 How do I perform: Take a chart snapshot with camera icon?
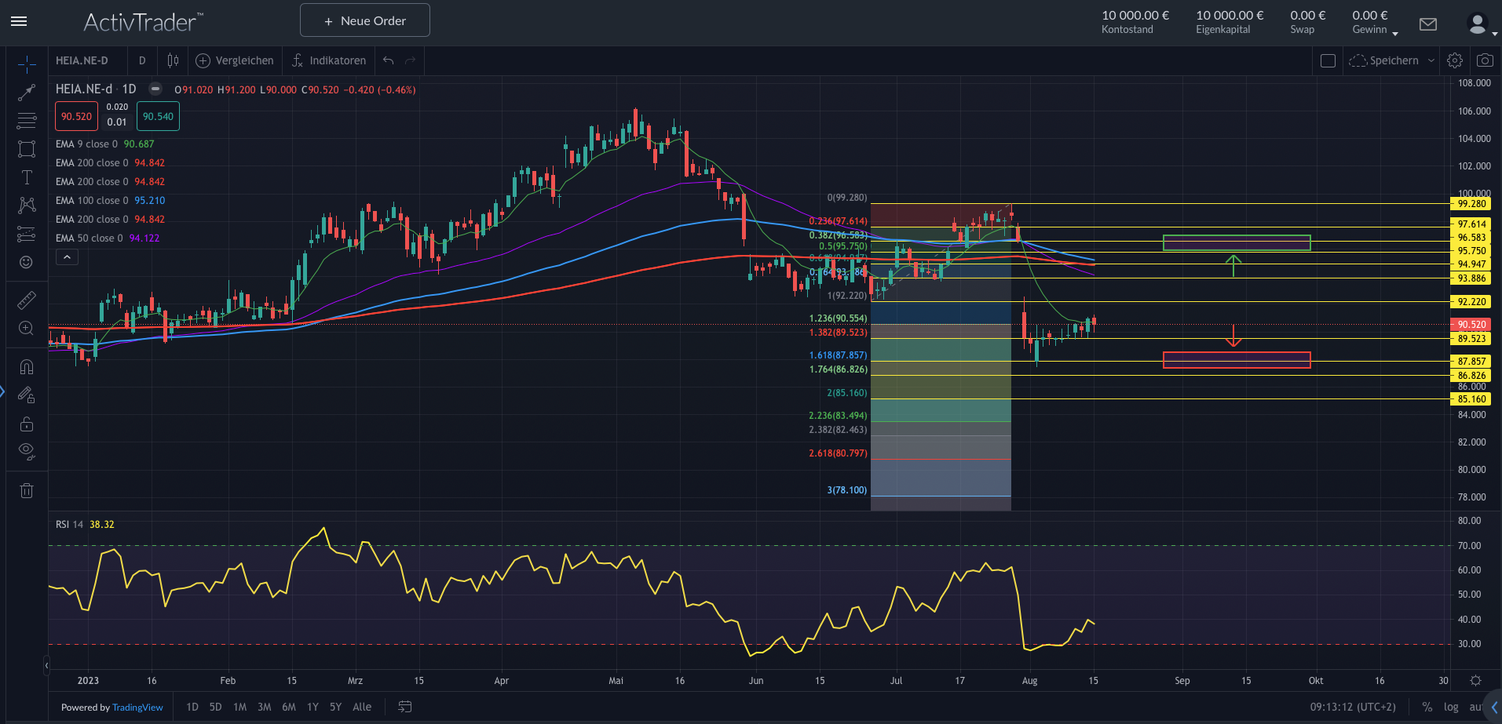[x=1484, y=60]
